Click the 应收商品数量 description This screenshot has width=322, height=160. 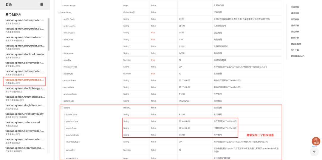coord(220,60)
